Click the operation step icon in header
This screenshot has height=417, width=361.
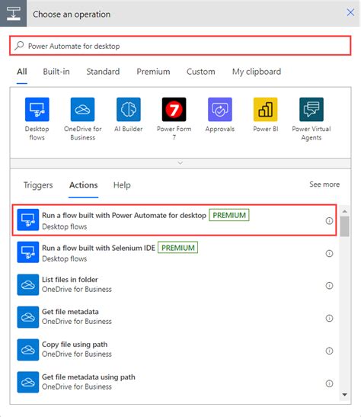[x=13, y=13]
